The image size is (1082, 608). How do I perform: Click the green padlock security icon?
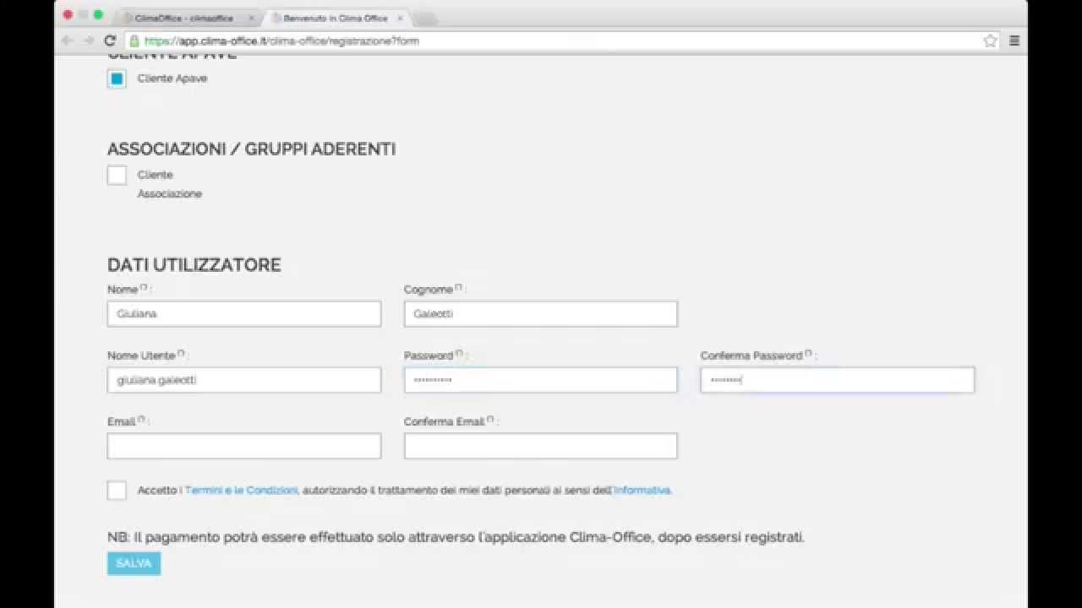tap(134, 41)
